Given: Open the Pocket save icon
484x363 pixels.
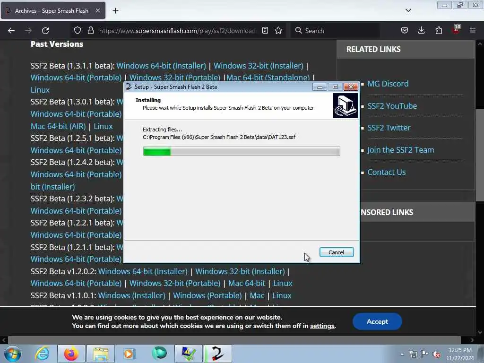Looking at the screenshot, I should 405,30.
